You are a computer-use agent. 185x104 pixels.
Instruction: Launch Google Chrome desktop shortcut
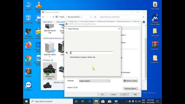[28, 60]
